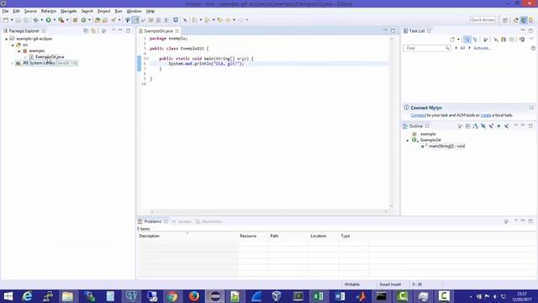
Task: Select ExemploGit.java in Package Explorer
Action: pyautogui.click(x=50, y=57)
